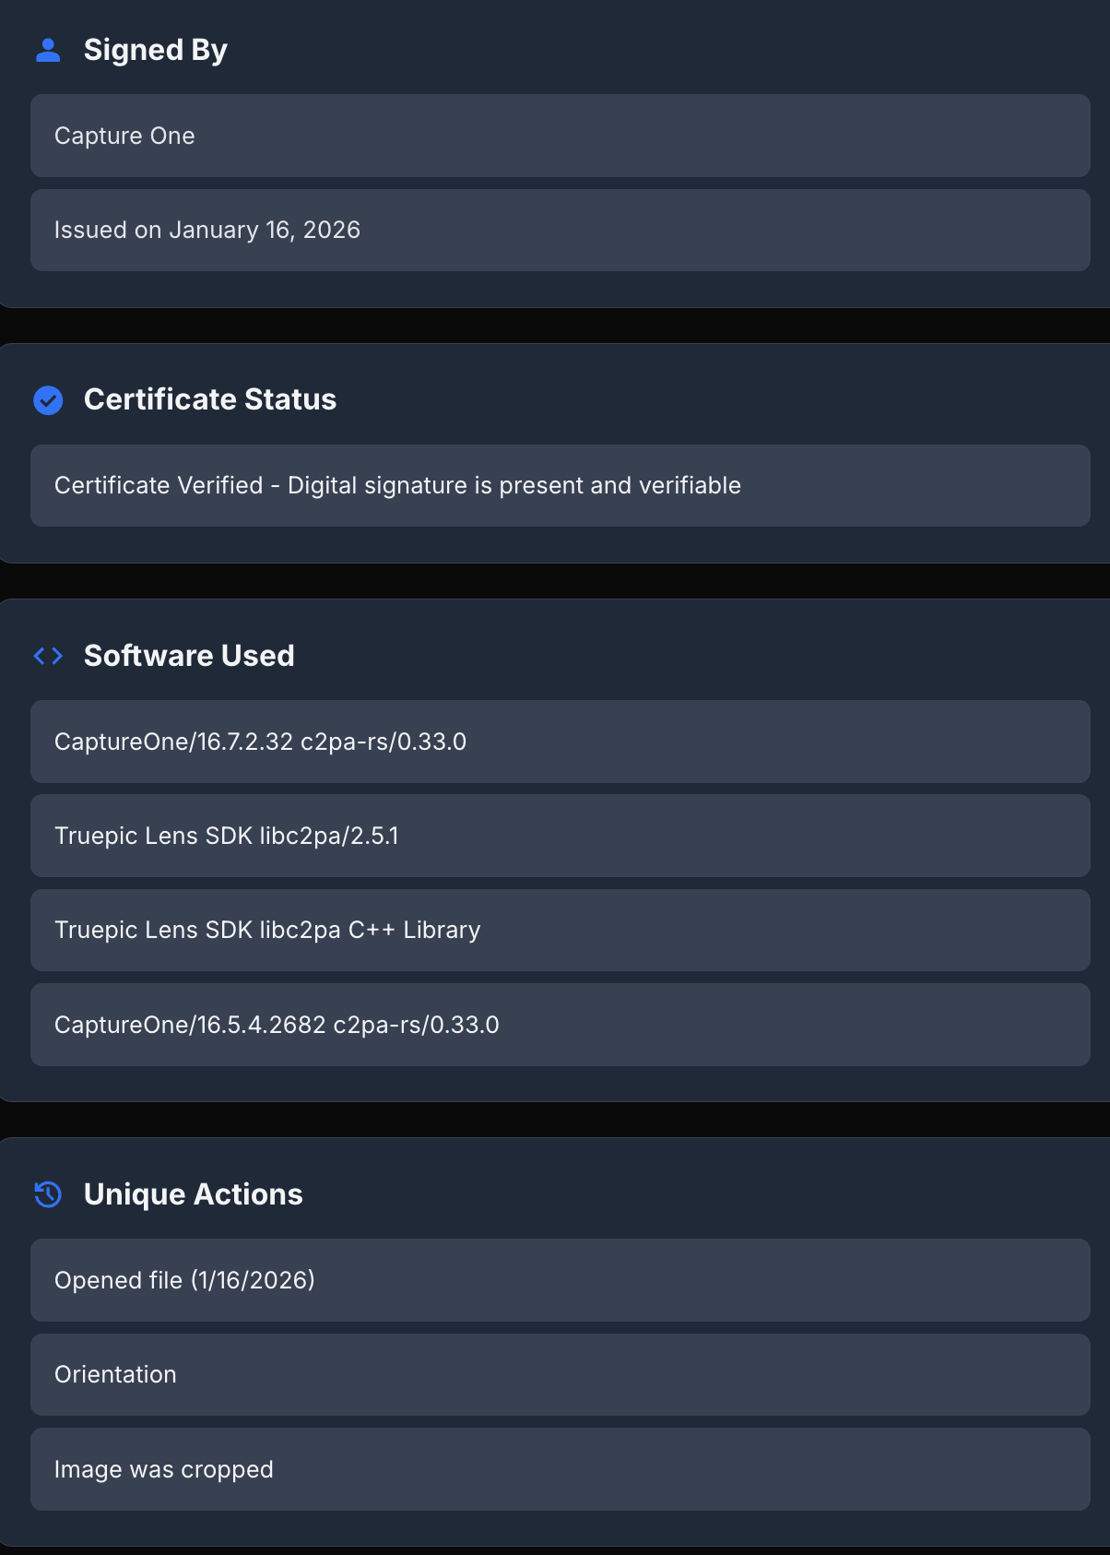Select the Unique Actions heading
The height and width of the screenshot is (1555, 1110).
193,1194
